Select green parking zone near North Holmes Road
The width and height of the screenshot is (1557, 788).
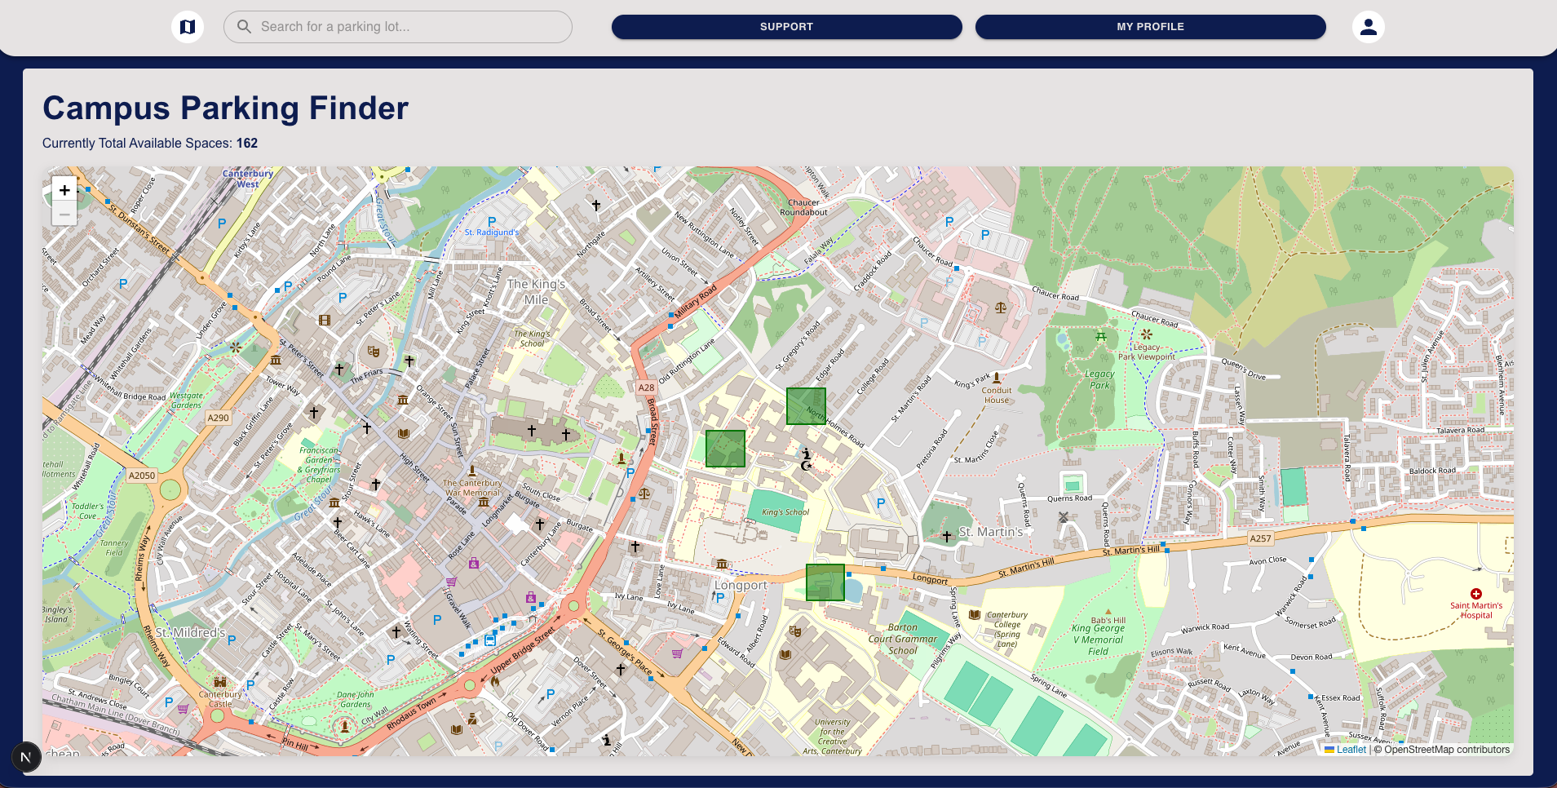tap(806, 406)
